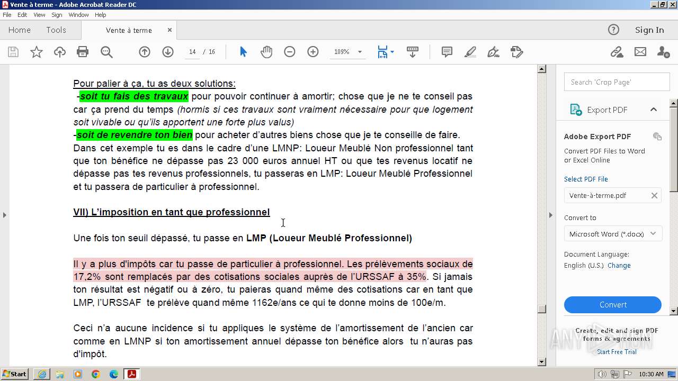Click the Save file icon

point(13,52)
